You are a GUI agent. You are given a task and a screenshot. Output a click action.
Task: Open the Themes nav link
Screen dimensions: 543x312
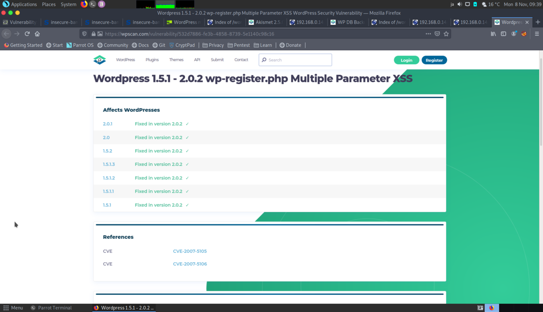176,60
